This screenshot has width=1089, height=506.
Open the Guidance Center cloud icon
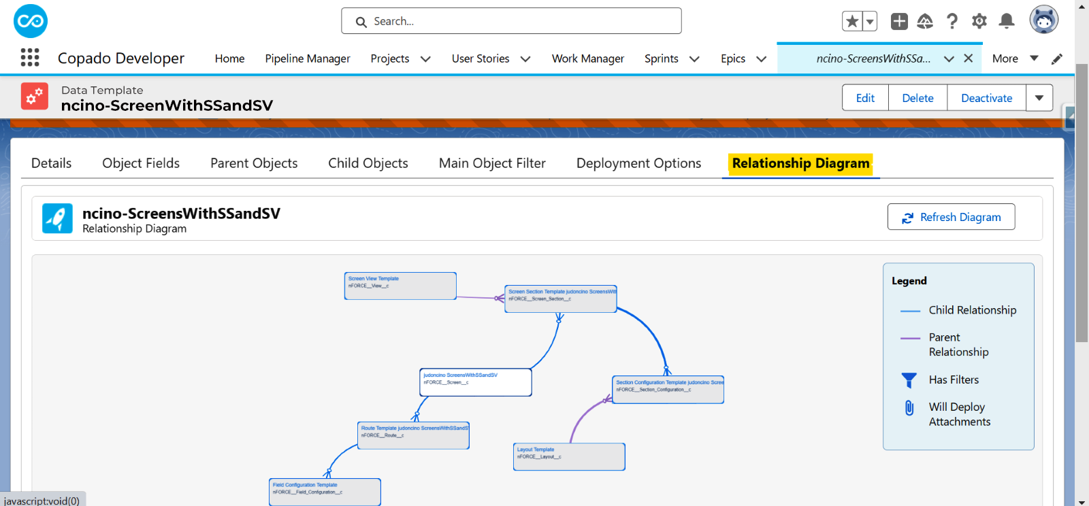[925, 21]
